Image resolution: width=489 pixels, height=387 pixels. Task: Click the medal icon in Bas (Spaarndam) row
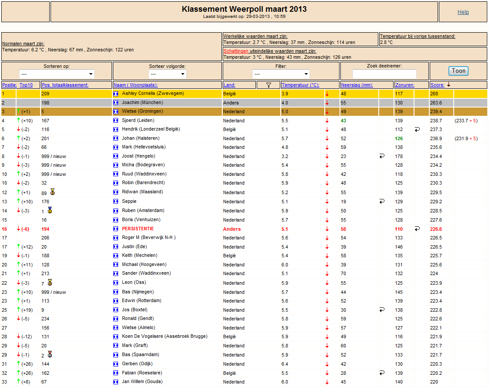(50, 354)
